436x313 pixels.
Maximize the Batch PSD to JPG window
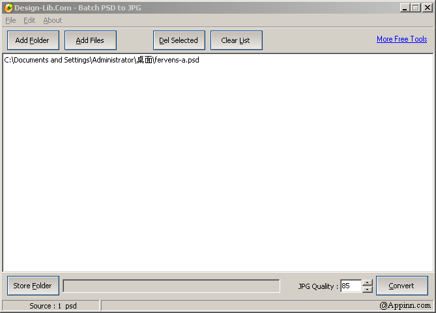(x=415, y=8)
